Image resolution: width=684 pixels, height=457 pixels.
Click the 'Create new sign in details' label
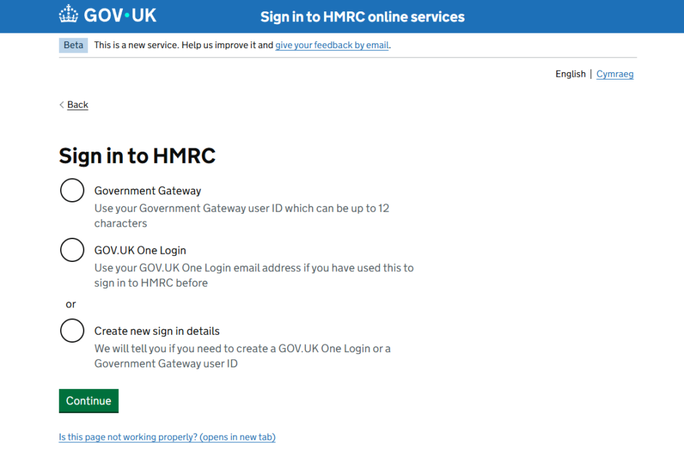[x=157, y=331]
